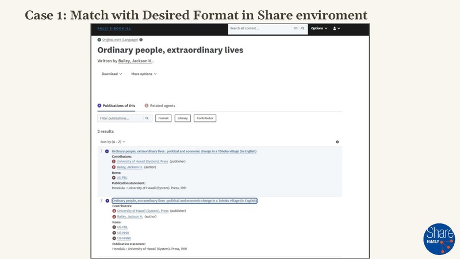
Task: Click item icon beside US-PBL in result 2
Action: [114, 227]
